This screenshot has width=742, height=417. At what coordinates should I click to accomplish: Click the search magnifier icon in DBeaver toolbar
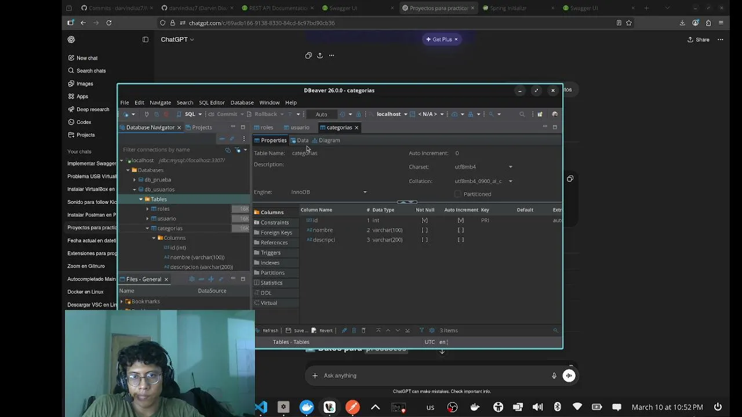pos(522,114)
